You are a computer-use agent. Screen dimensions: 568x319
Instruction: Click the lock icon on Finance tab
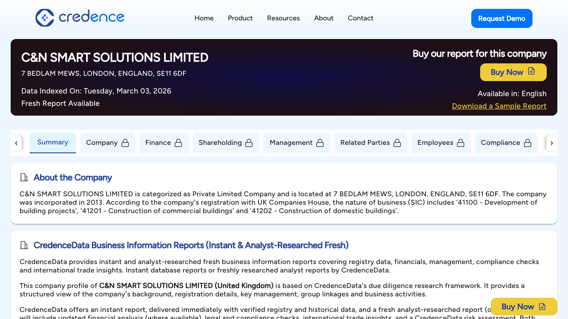[178, 143]
